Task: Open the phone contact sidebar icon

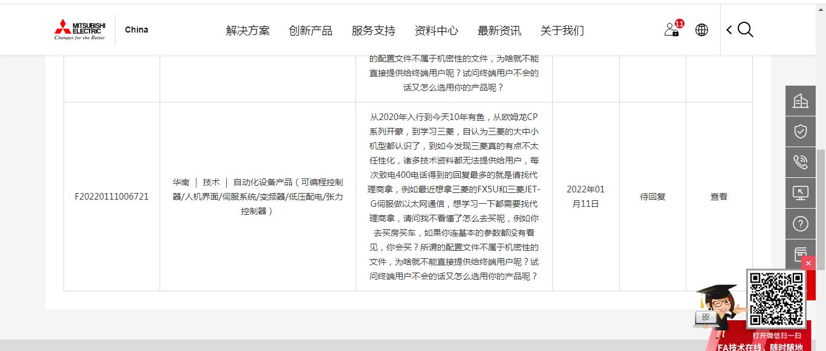Action: 800,162
